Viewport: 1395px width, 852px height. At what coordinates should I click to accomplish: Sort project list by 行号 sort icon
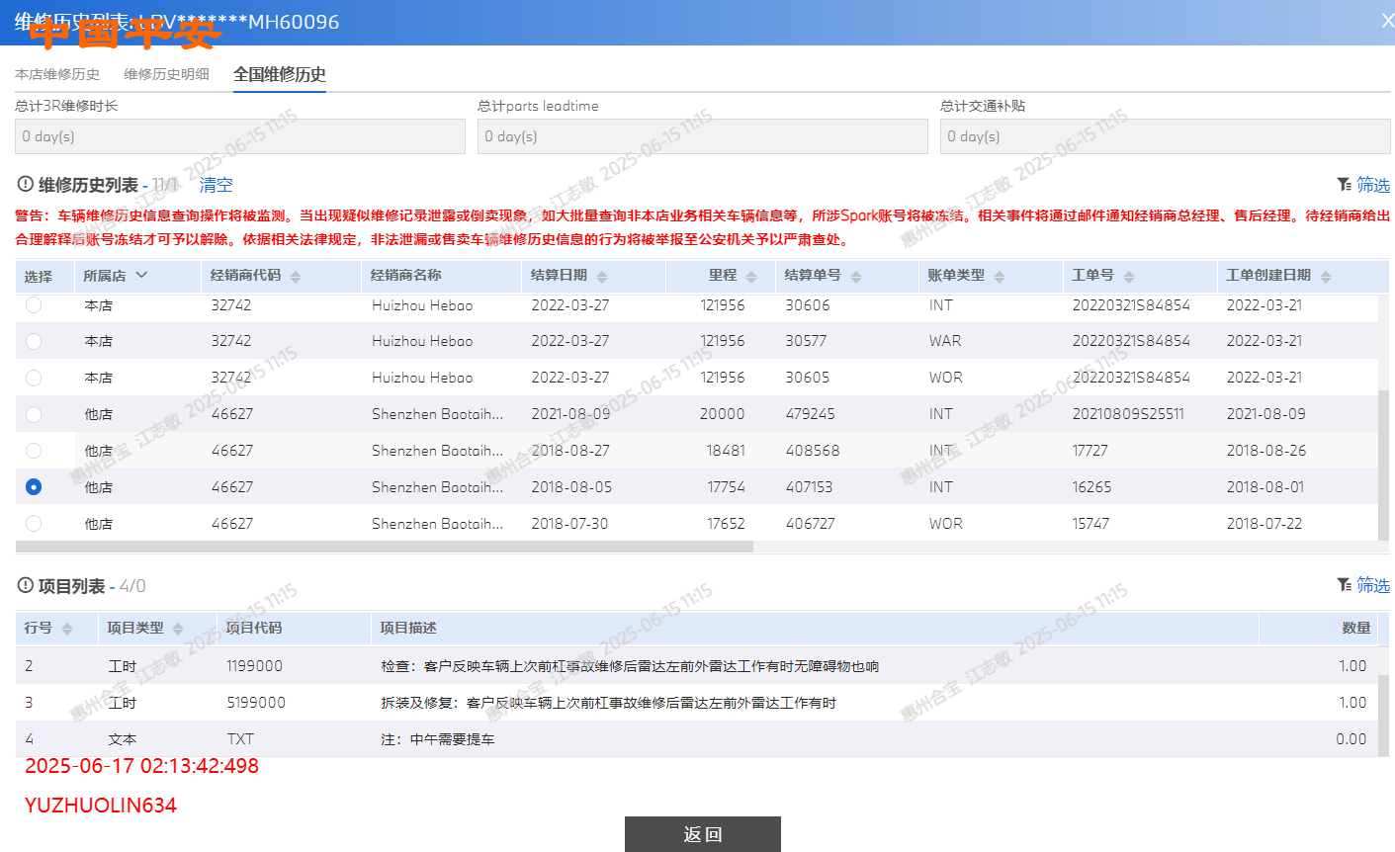(x=67, y=629)
